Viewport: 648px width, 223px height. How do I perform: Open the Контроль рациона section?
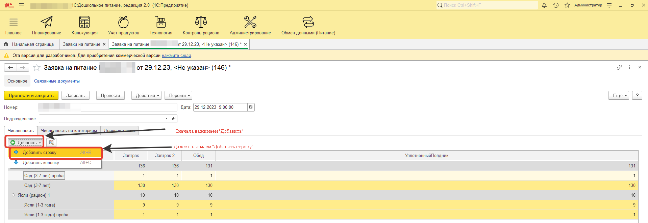coord(201,26)
